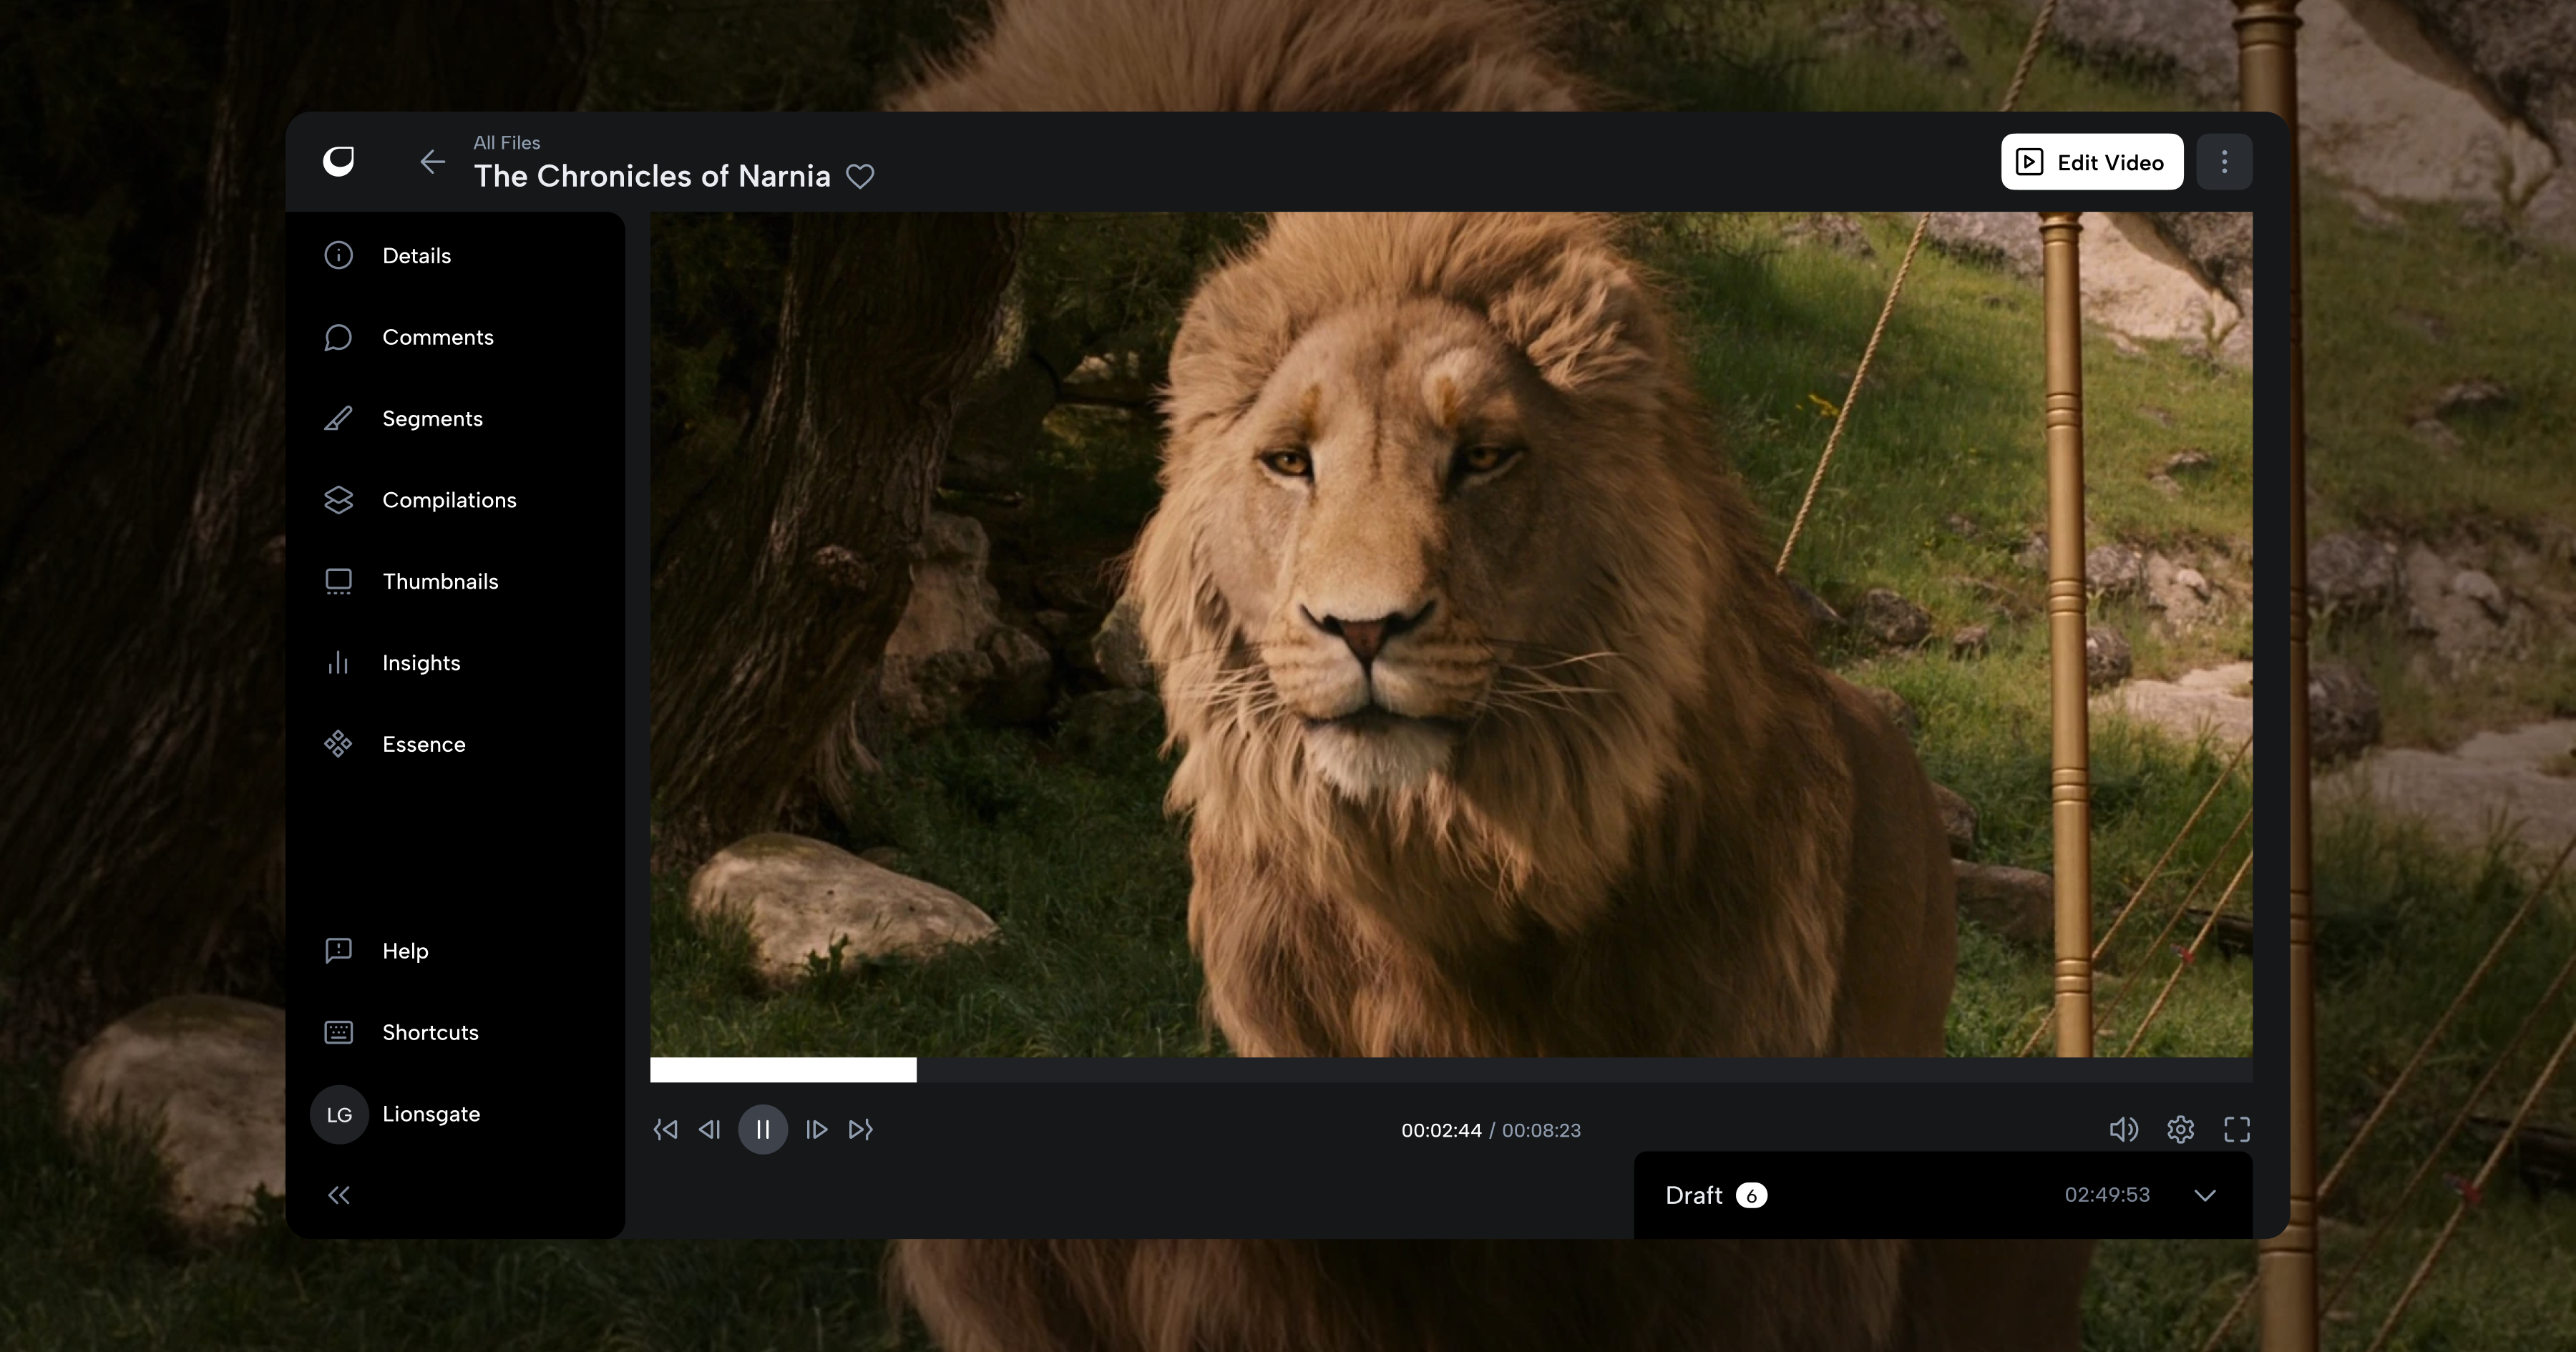Open the Details panel icon
Viewport: 2576px width, 1352px height.
[338, 255]
